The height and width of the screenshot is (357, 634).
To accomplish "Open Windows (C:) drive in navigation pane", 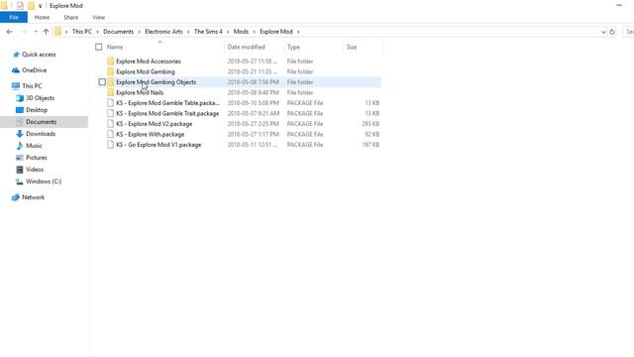I will click(x=44, y=181).
